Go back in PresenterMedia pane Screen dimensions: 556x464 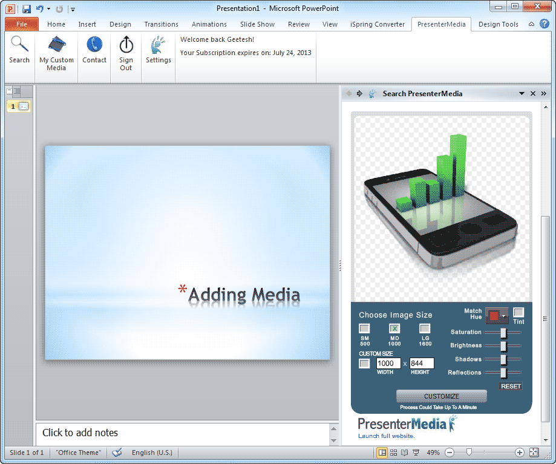click(x=349, y=94)
